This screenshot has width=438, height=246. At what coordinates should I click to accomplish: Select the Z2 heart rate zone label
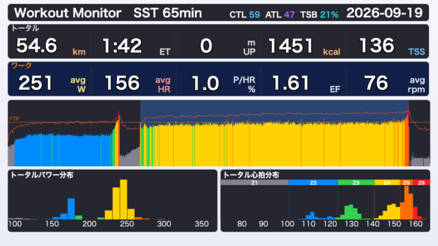(313, 182)
